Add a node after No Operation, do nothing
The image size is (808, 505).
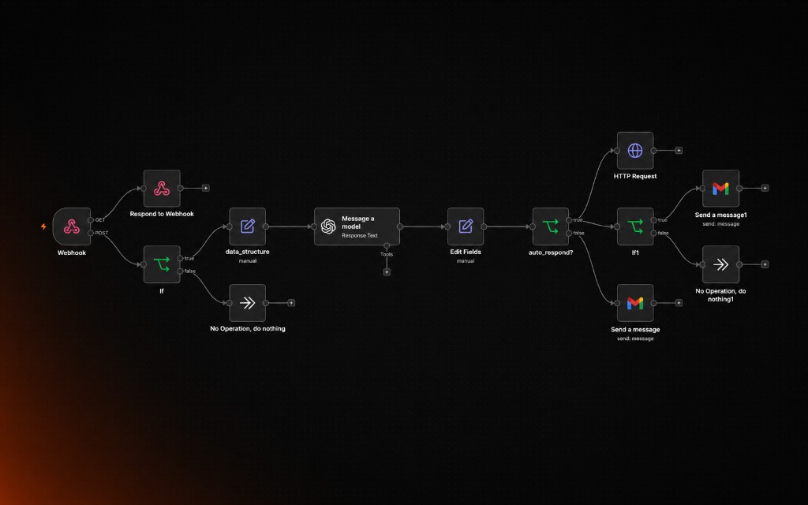(x=291, y=303)
